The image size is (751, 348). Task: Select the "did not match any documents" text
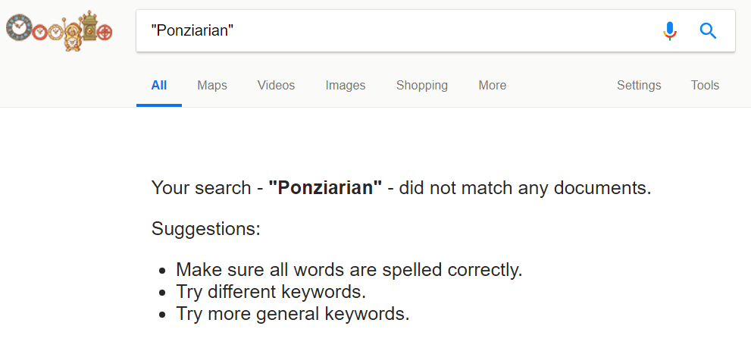coord(523,187)
